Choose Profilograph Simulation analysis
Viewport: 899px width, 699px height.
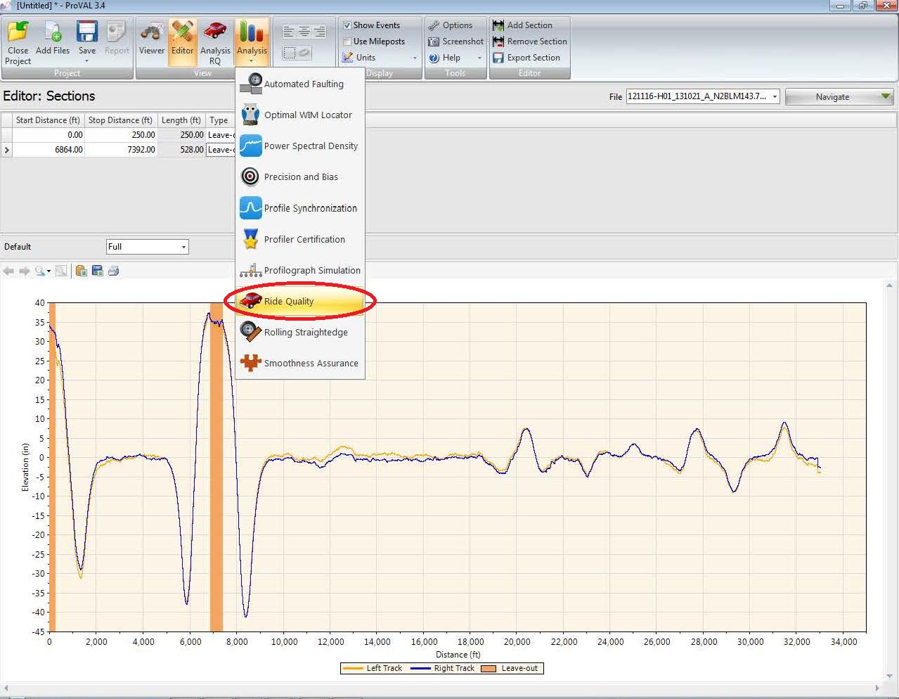300,270
